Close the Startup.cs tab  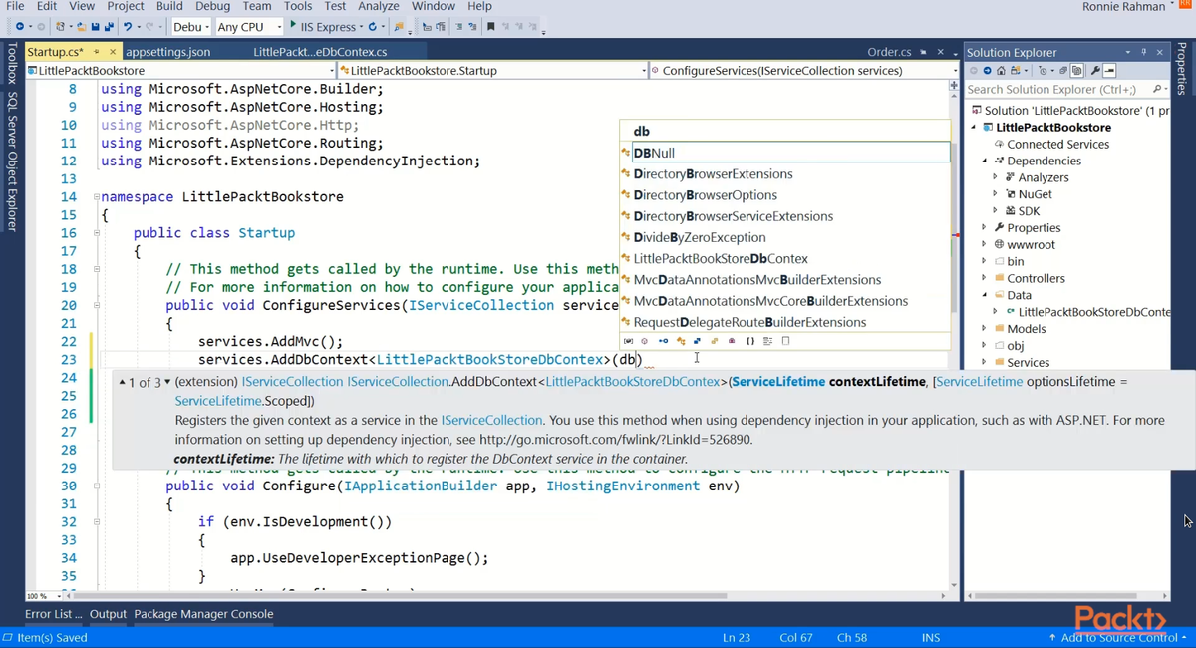pos(112,52)
